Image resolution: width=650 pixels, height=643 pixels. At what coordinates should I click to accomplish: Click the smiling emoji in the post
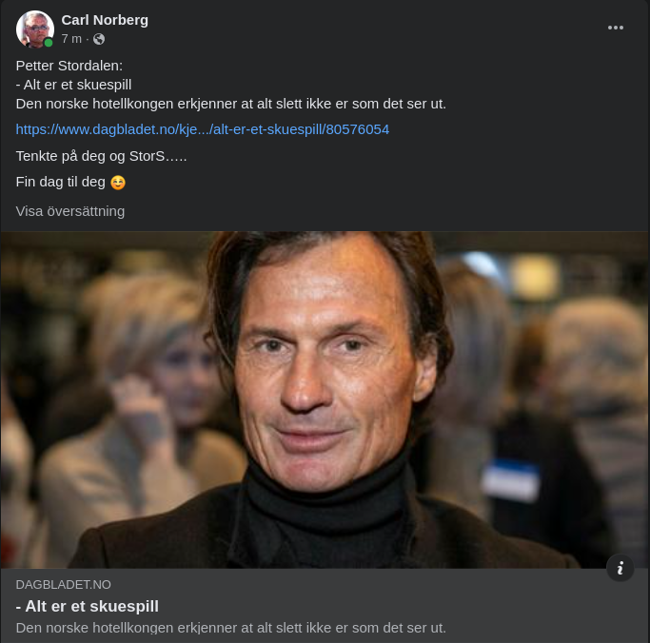118,183
